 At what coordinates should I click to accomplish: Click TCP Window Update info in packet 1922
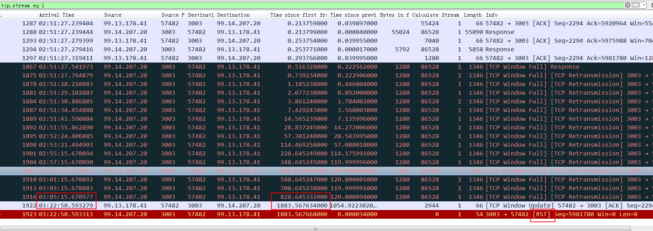(520, 206)
